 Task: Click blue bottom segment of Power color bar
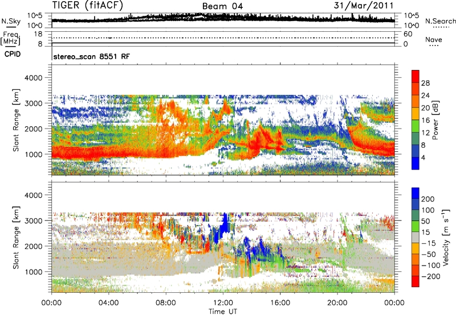(416, 163)
